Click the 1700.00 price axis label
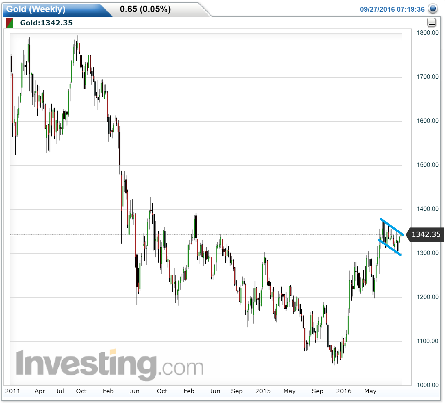This screenshot has height=403, width=445. (427, 77)
